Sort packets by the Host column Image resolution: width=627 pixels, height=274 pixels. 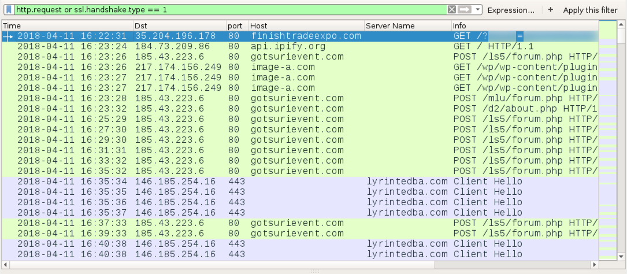(x=306, y=26)
